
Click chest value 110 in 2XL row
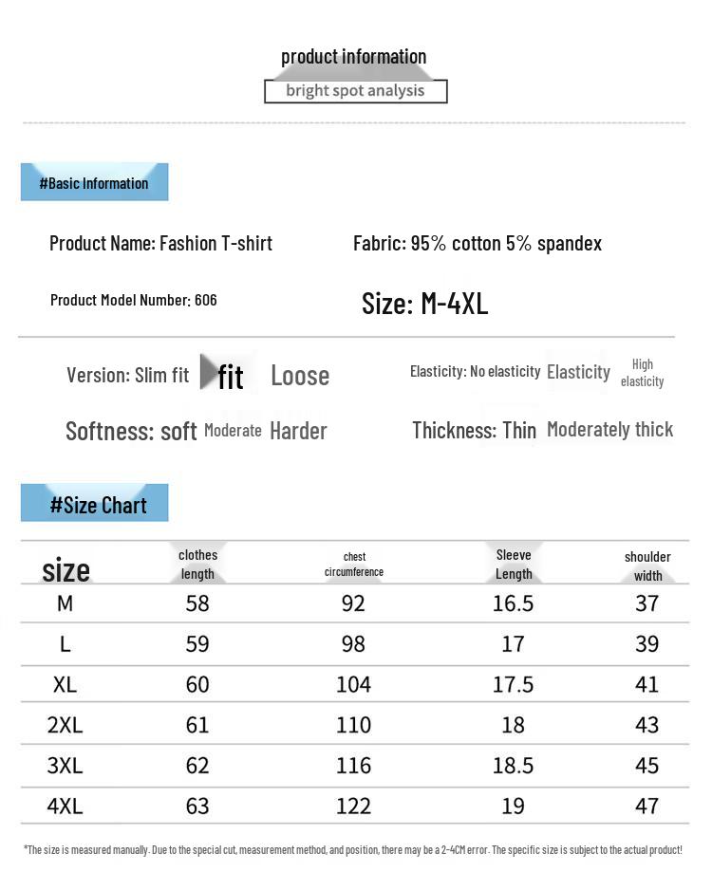[353, 726]
